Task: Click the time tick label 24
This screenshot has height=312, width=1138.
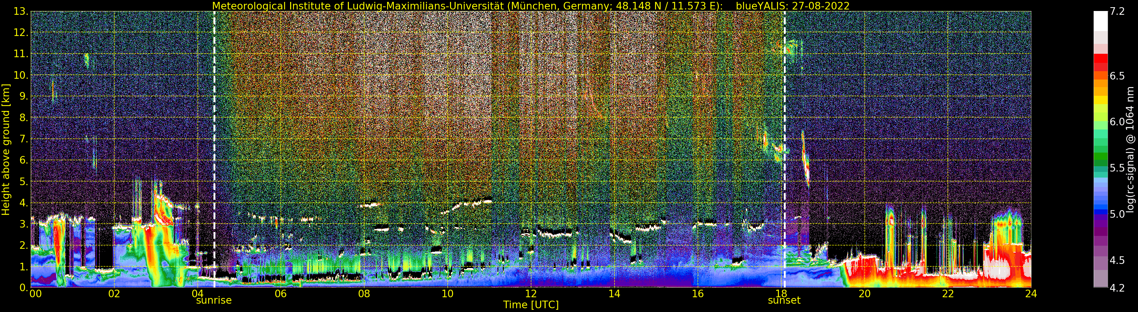Action: click(x=1031, y=293)
